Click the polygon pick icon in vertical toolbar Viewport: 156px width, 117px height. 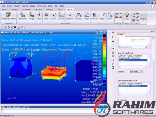(113, 37)
